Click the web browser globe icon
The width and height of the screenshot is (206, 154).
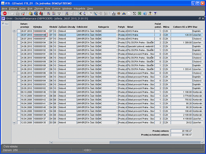click(145, 14)
